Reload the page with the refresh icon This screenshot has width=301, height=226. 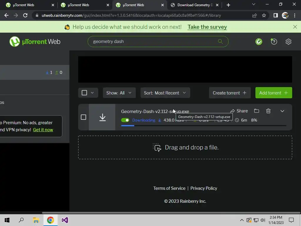click(x=25, y=15)
